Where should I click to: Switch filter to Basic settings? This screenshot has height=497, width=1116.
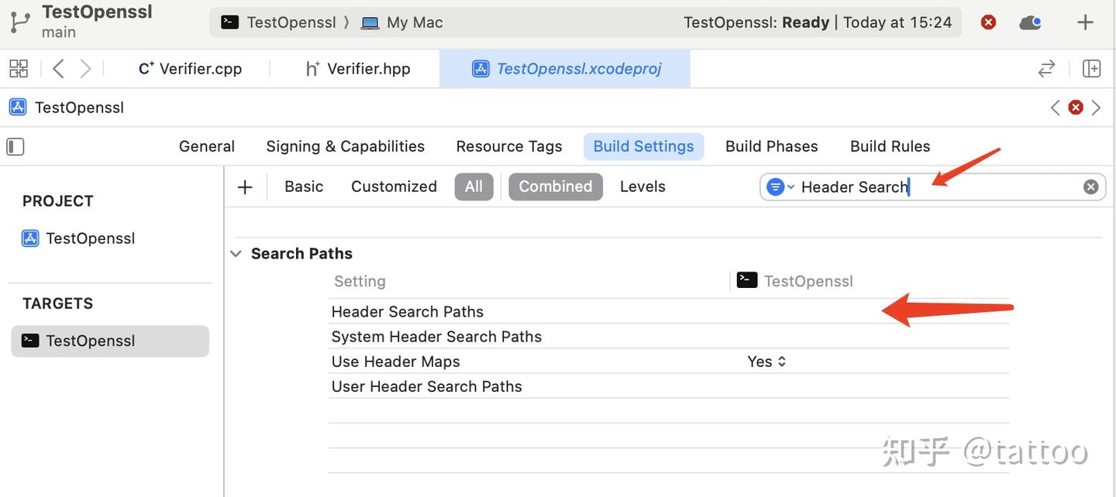pos(304,187)
